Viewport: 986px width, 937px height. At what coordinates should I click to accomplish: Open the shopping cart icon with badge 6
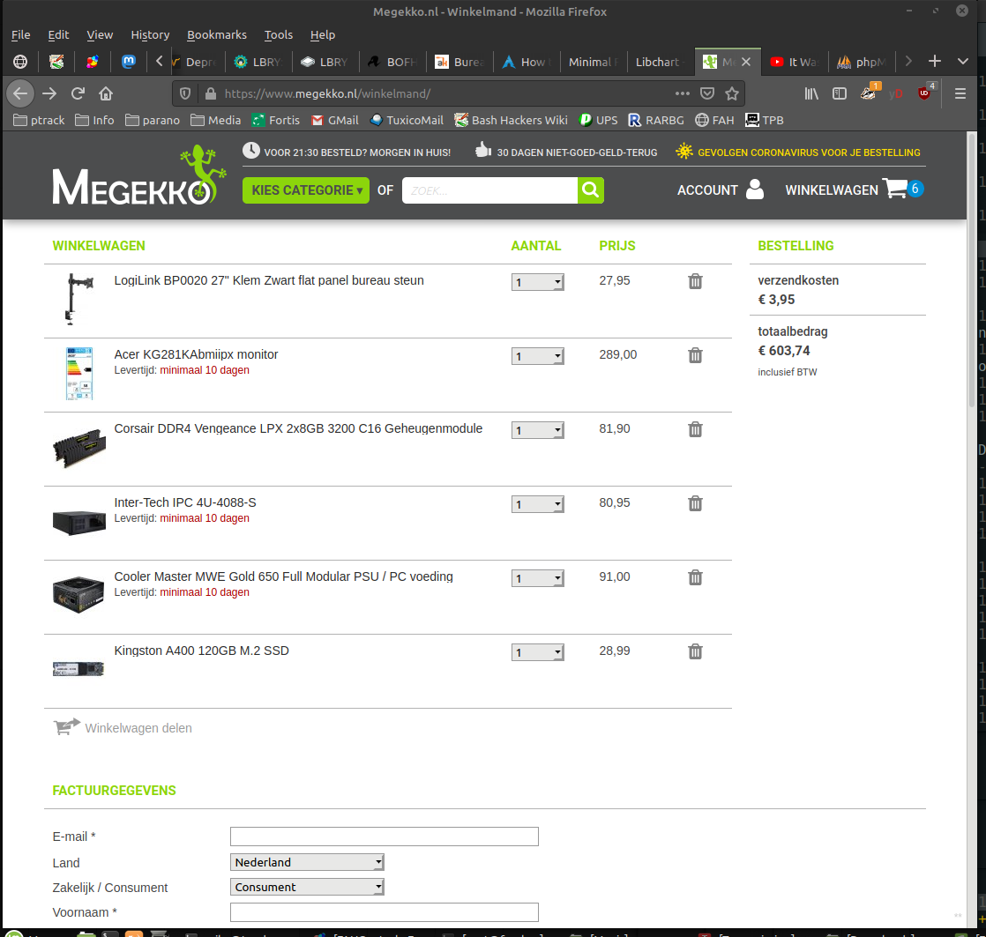click(x=903, y=189)
